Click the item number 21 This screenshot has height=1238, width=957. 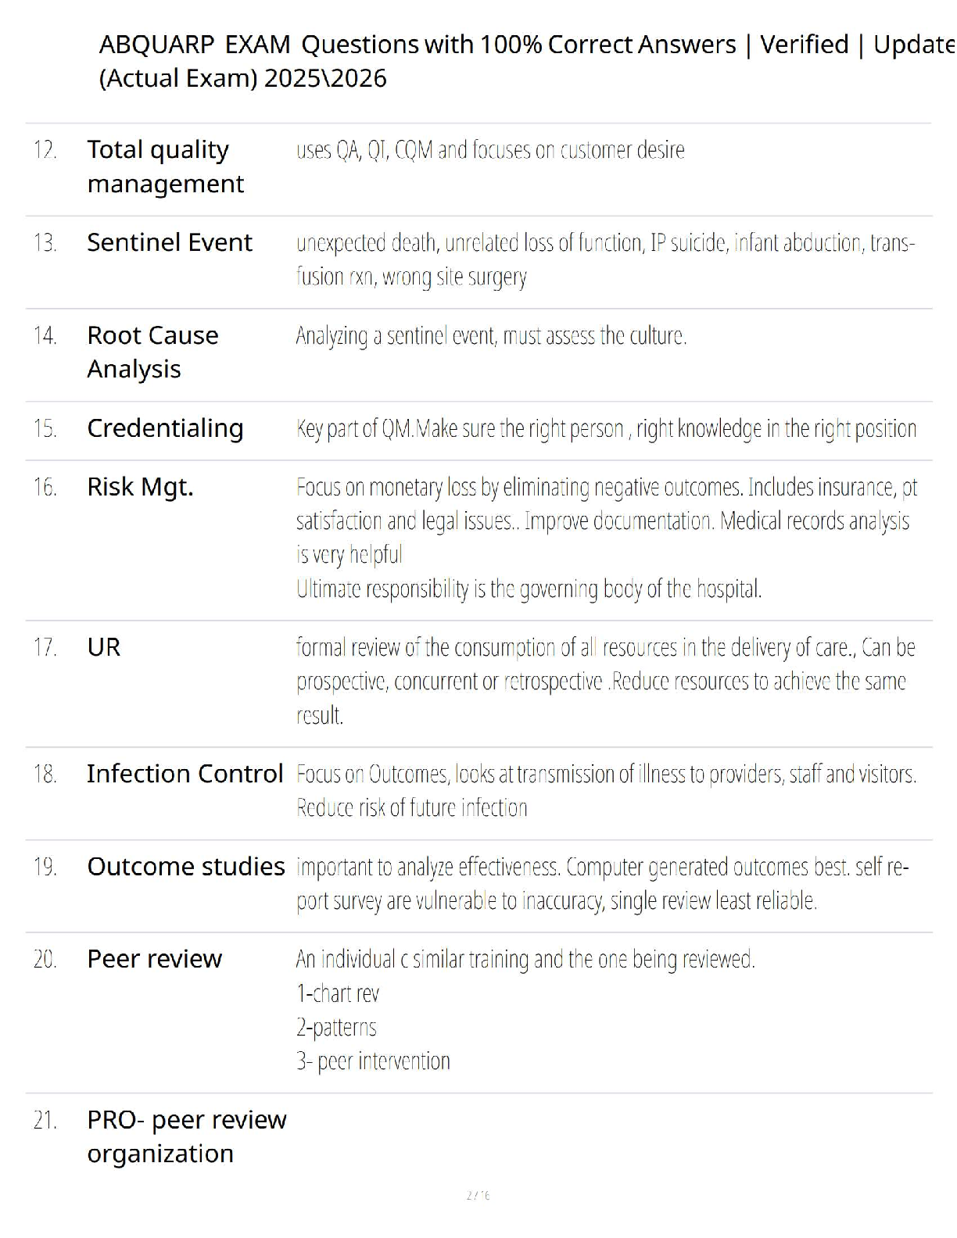45,1120
